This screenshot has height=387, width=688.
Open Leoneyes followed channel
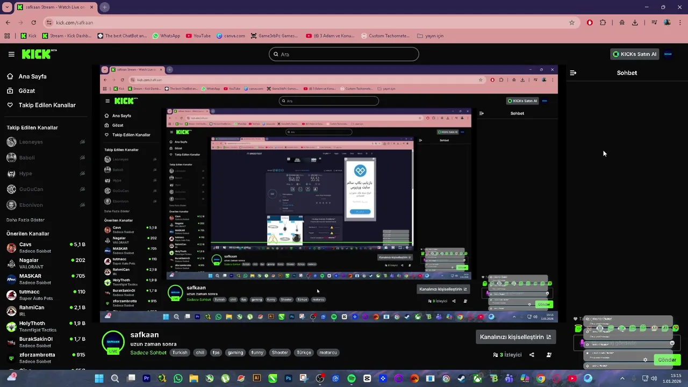[x=46, y=142]
